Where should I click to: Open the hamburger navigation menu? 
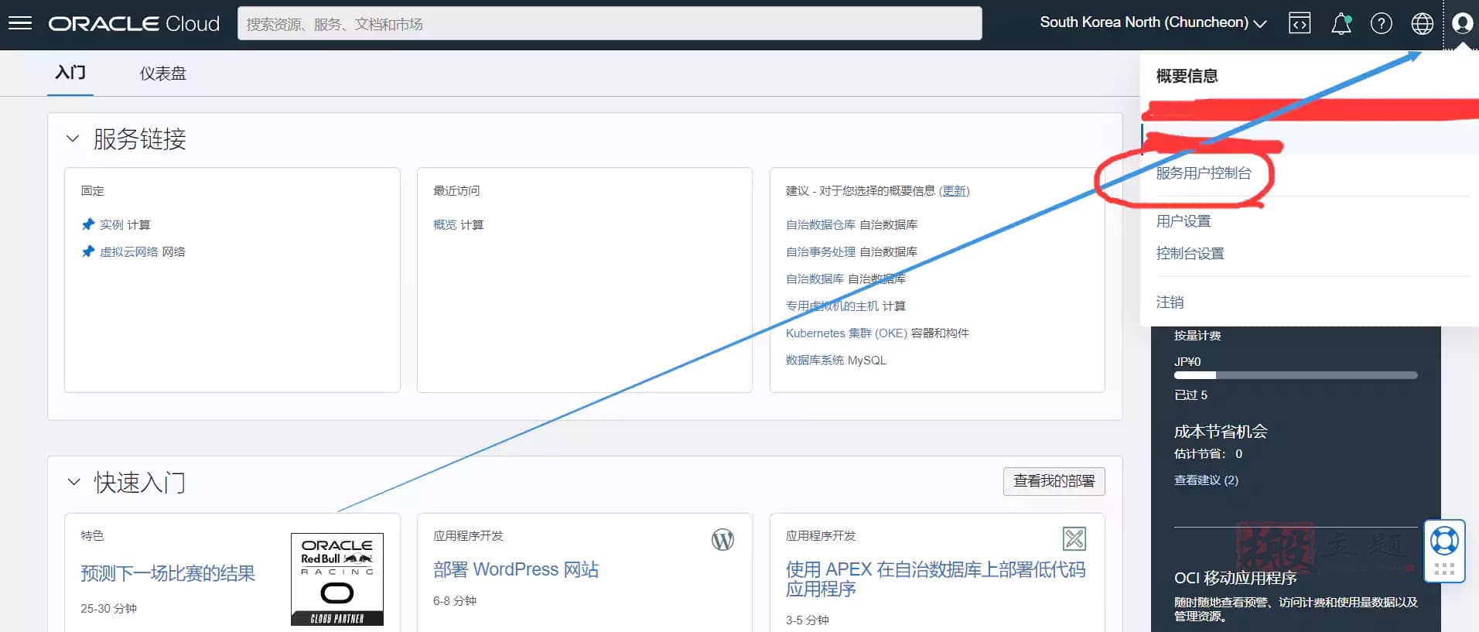coord(20,23)
